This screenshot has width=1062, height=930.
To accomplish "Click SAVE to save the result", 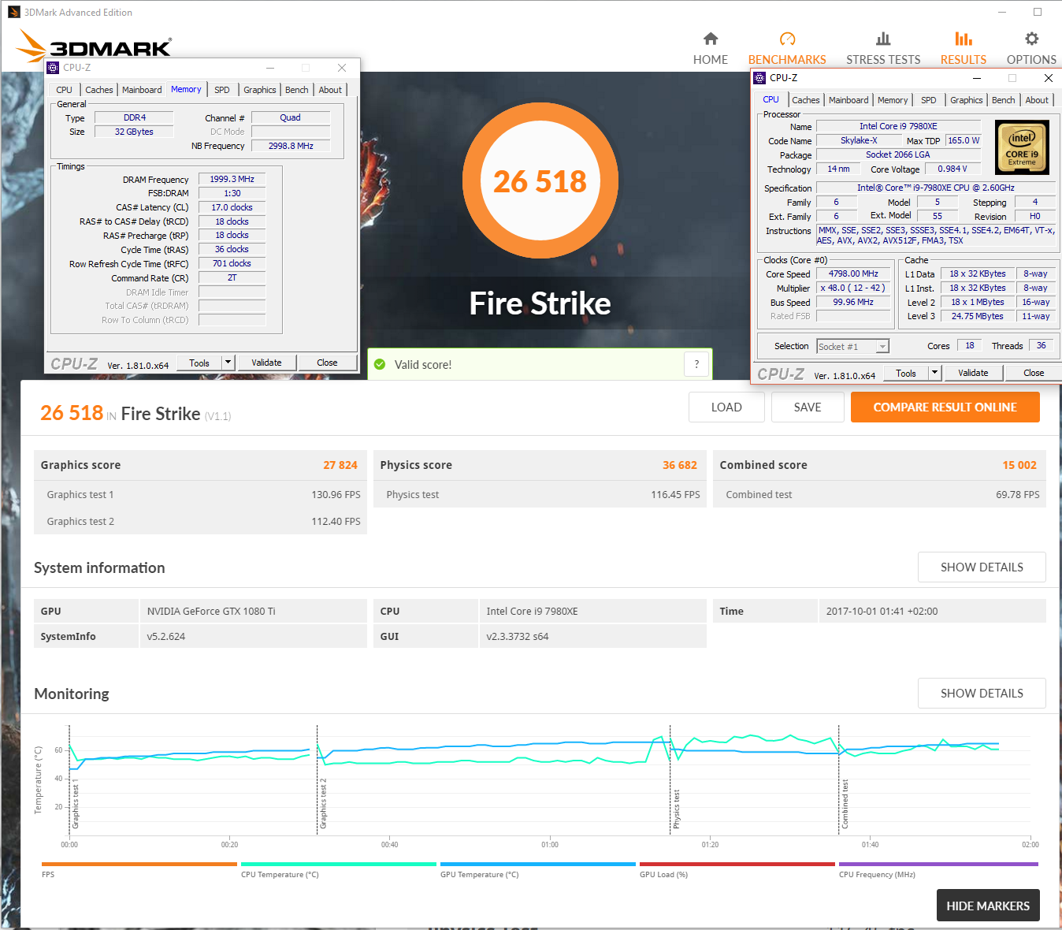I will tap(808, 407).
